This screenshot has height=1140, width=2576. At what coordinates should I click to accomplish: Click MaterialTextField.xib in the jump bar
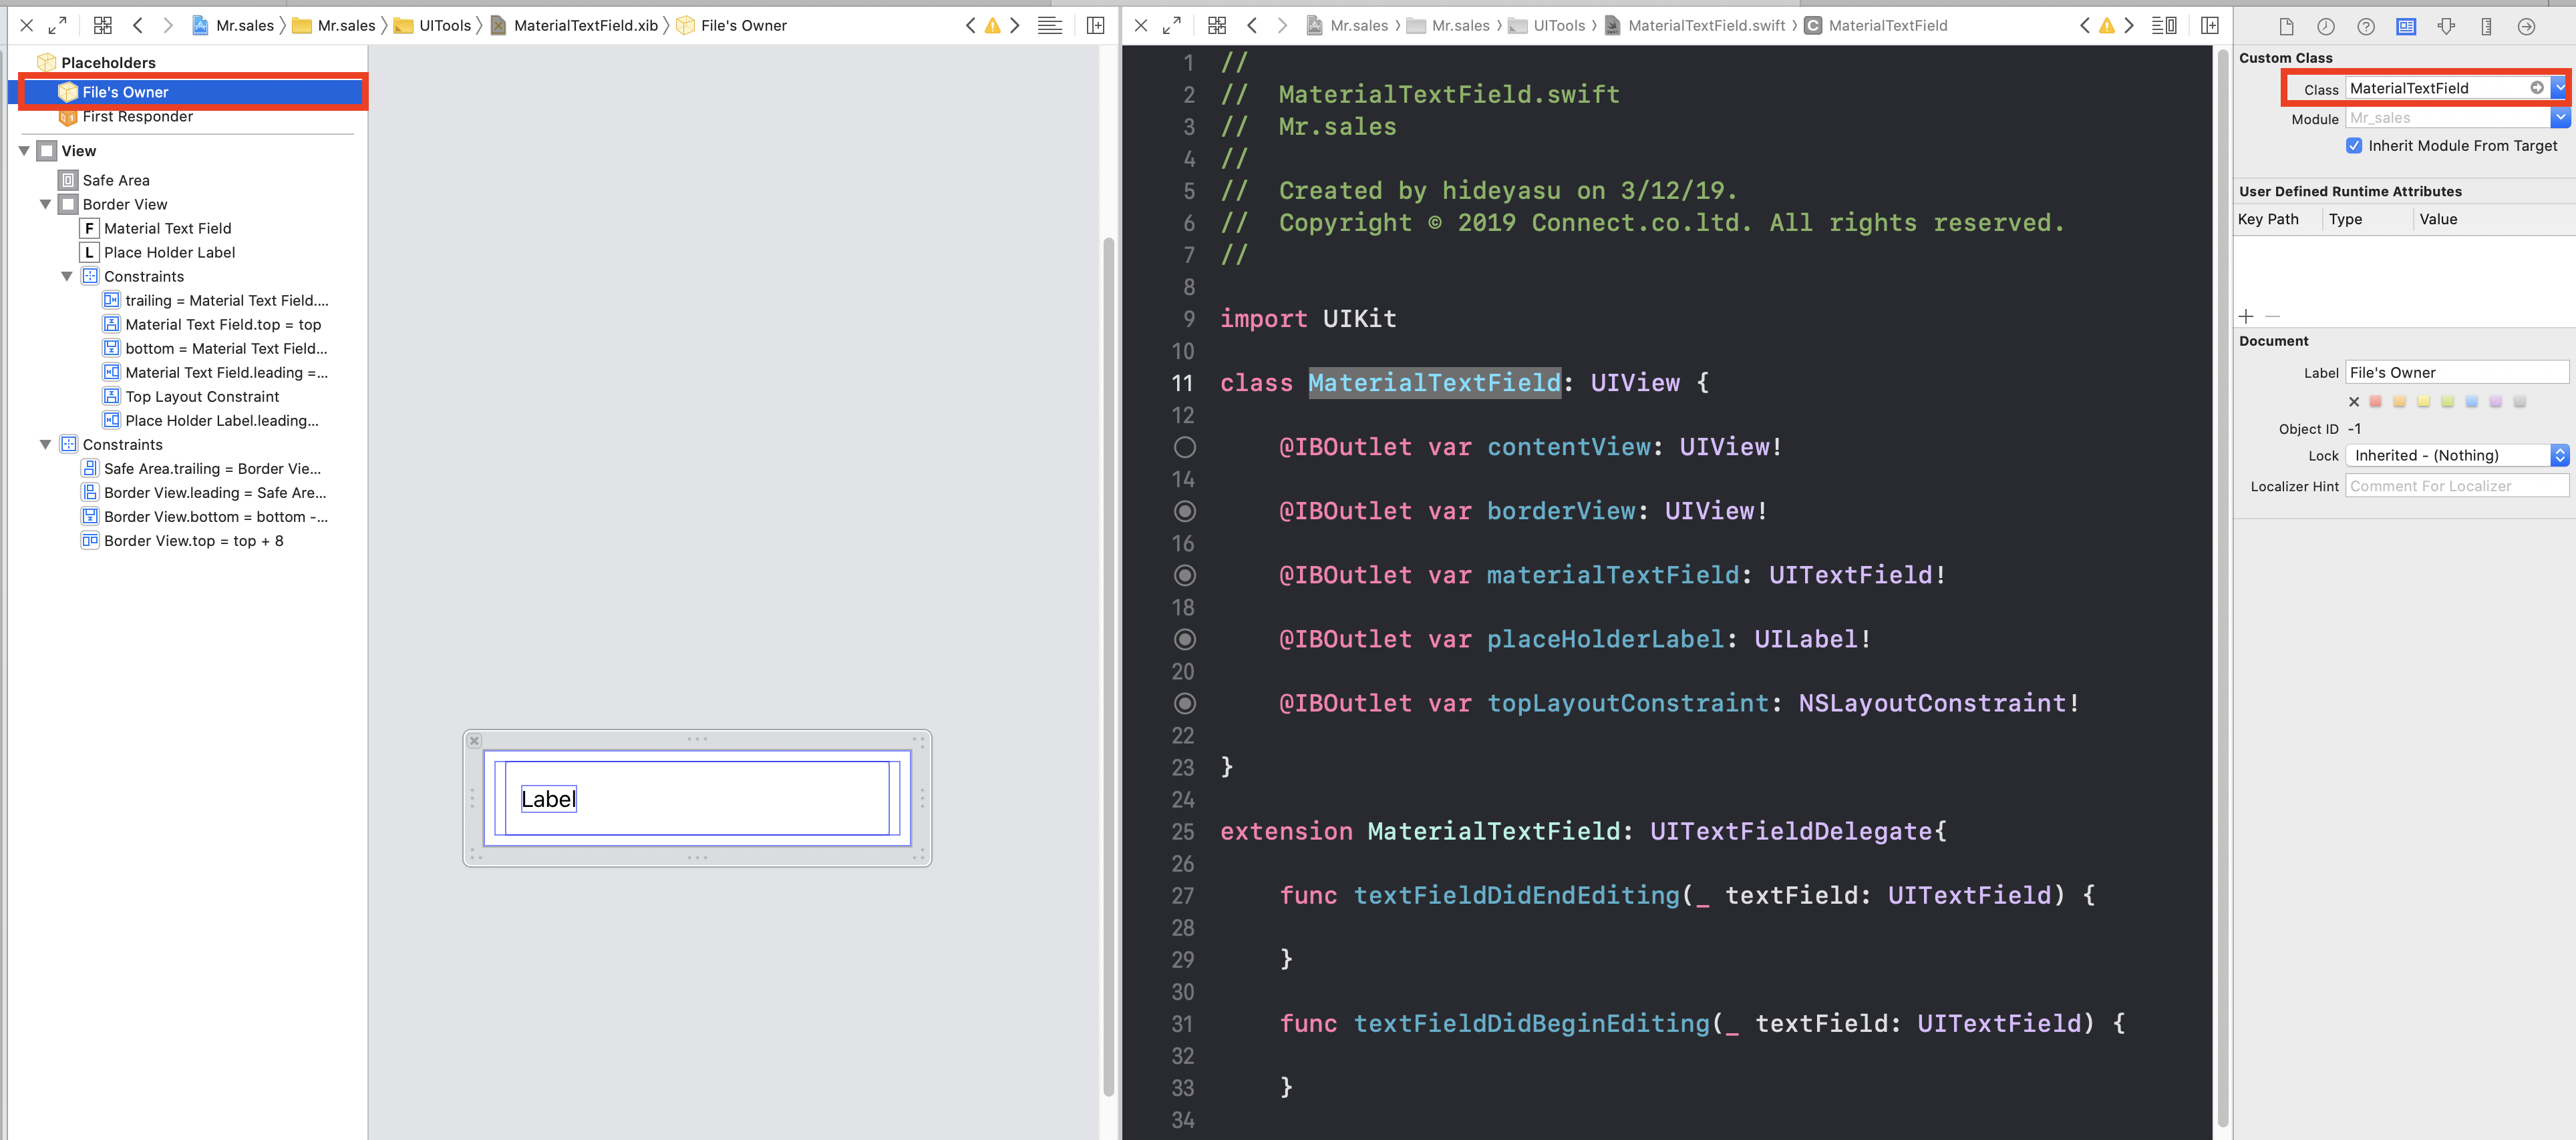[574, 26]
